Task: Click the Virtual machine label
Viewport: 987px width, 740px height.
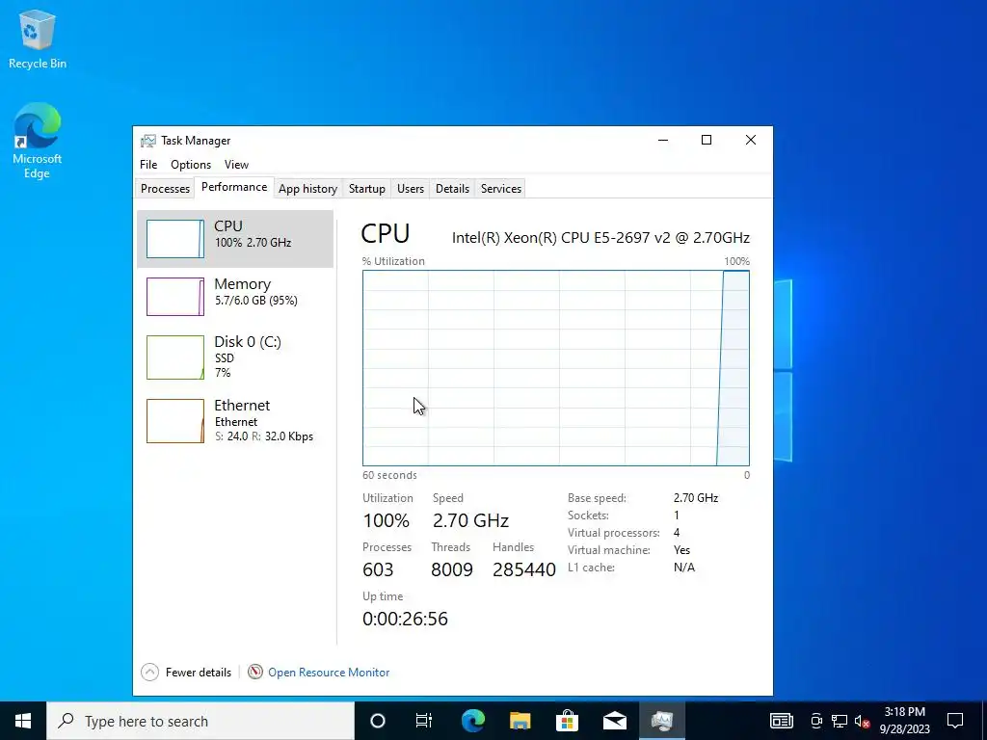Action: pos(609,550)
